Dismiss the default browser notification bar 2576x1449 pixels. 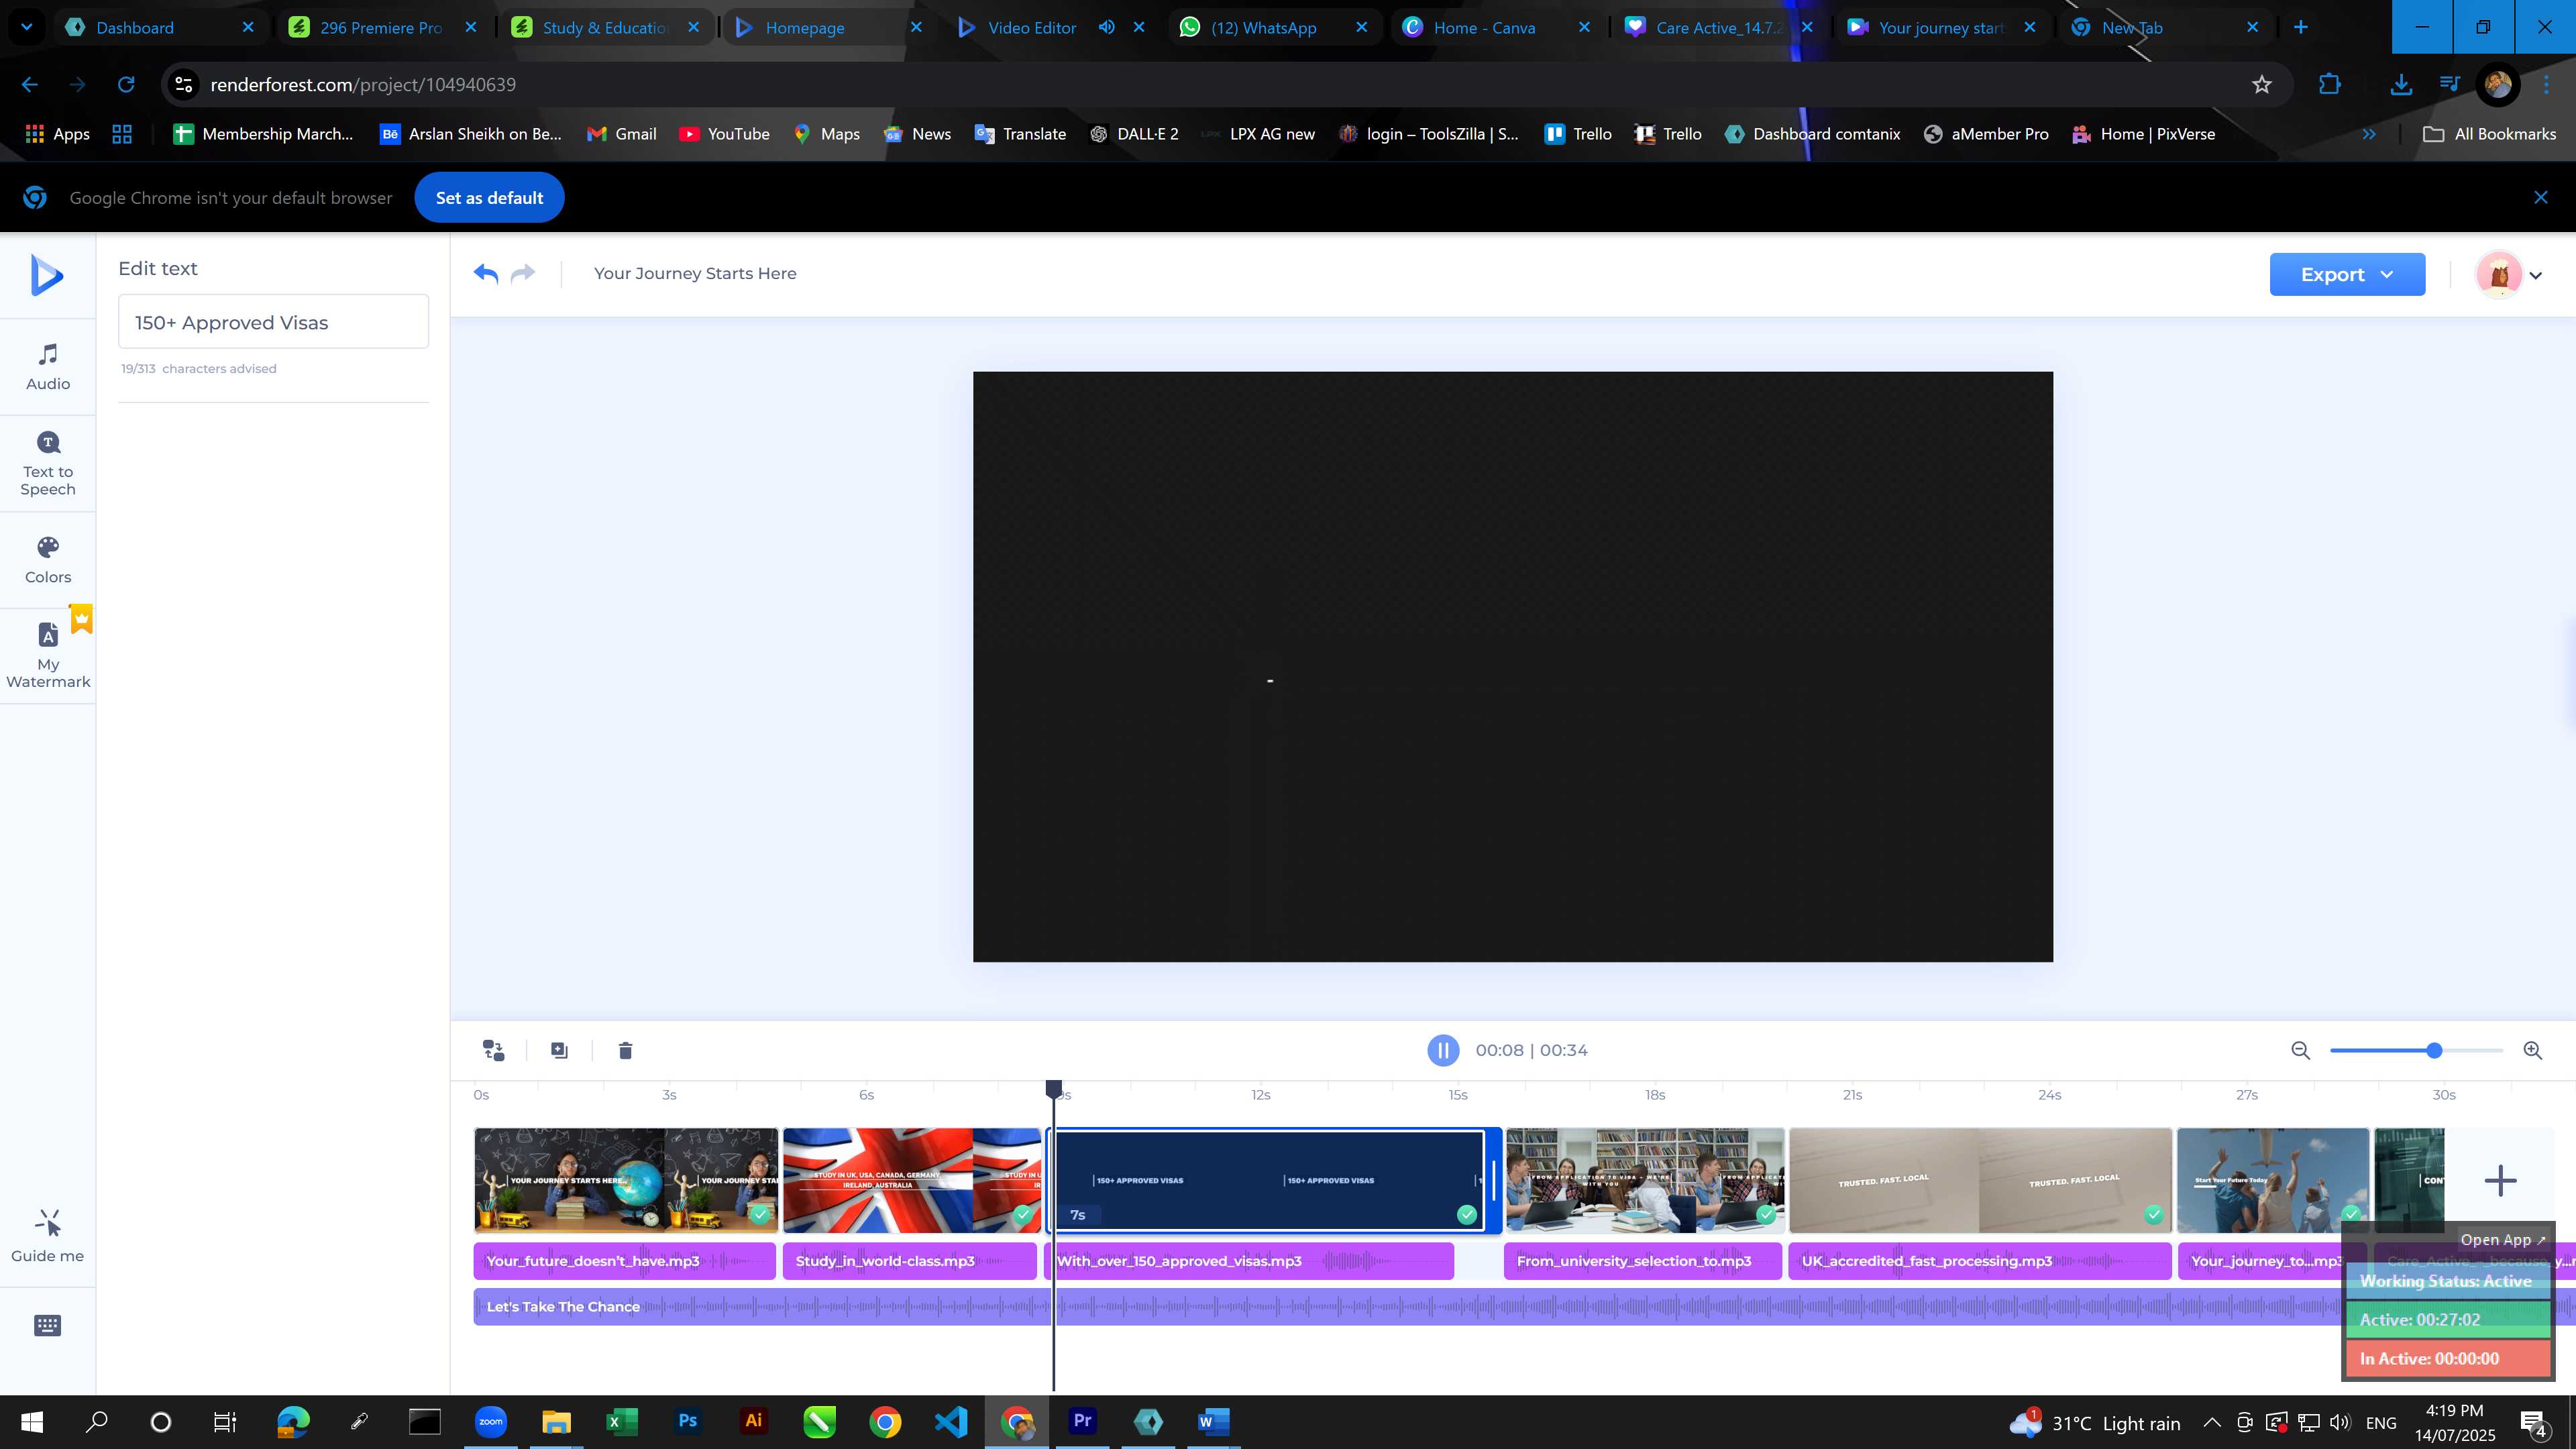[2541, 197]
